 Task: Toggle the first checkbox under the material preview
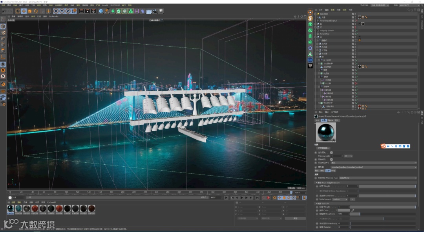332,153
